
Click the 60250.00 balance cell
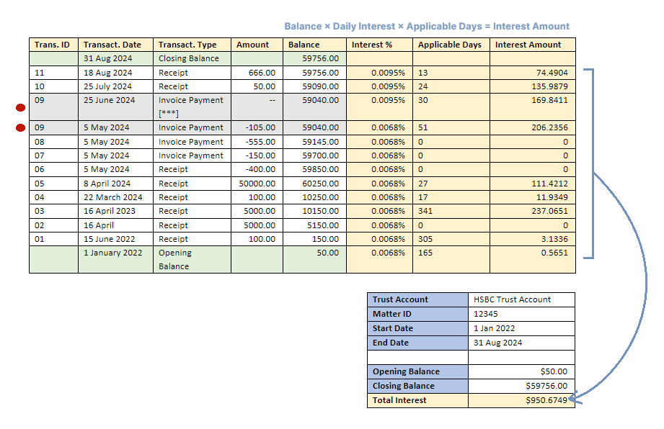coord(314,184)
